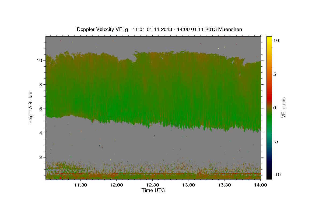Click the '13:00' time axis label
Image resolution: width=323 pixels, height=215 pixels.
point(189,185)
